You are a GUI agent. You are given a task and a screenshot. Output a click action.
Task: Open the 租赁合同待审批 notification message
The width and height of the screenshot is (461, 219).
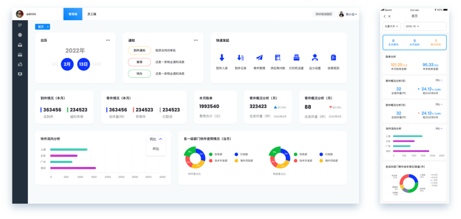pos(166,51)
